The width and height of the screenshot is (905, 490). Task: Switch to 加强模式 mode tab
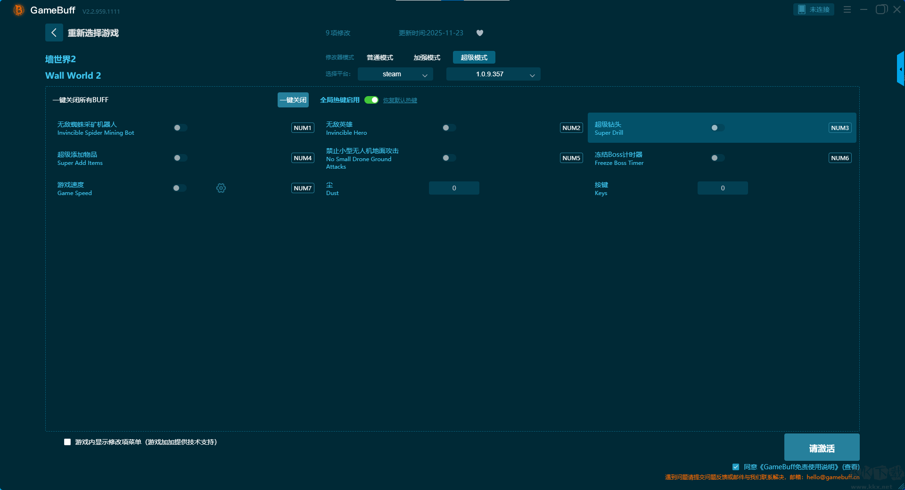click(x=427, y=57)
